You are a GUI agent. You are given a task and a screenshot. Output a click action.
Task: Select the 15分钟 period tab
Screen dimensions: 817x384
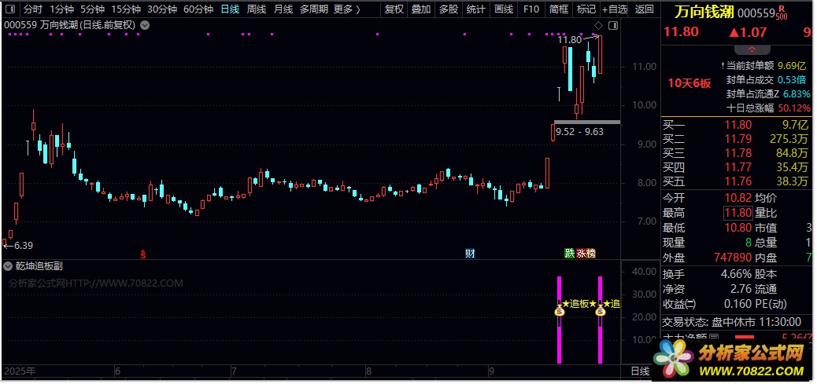[126, 9]
